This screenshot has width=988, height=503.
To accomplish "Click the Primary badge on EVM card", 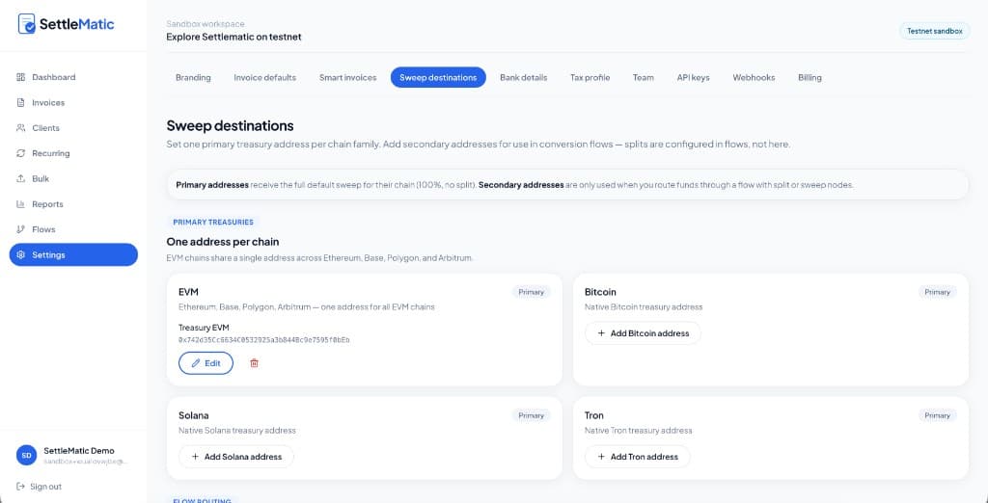I will [x=532, y=292].
